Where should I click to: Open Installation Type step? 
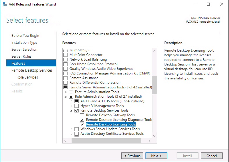coord(24,43)
